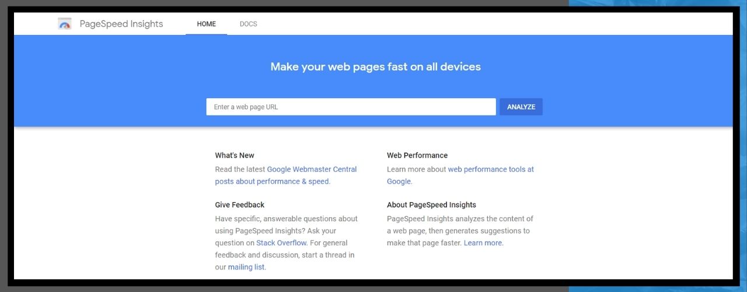Open the Stack Overflow link
The image size is (747, 292).
click(x=281, y=243)
